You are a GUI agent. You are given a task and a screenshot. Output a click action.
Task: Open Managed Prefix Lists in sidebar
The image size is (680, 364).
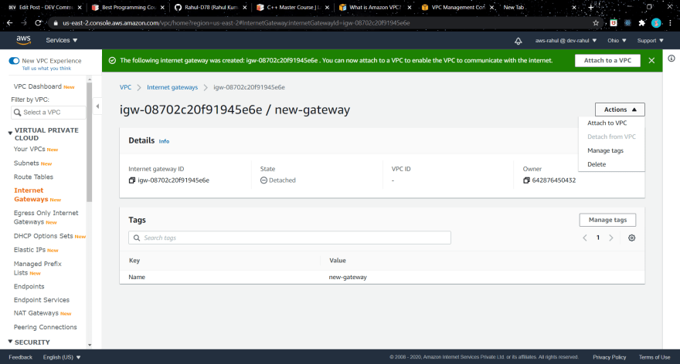point(37,268)
